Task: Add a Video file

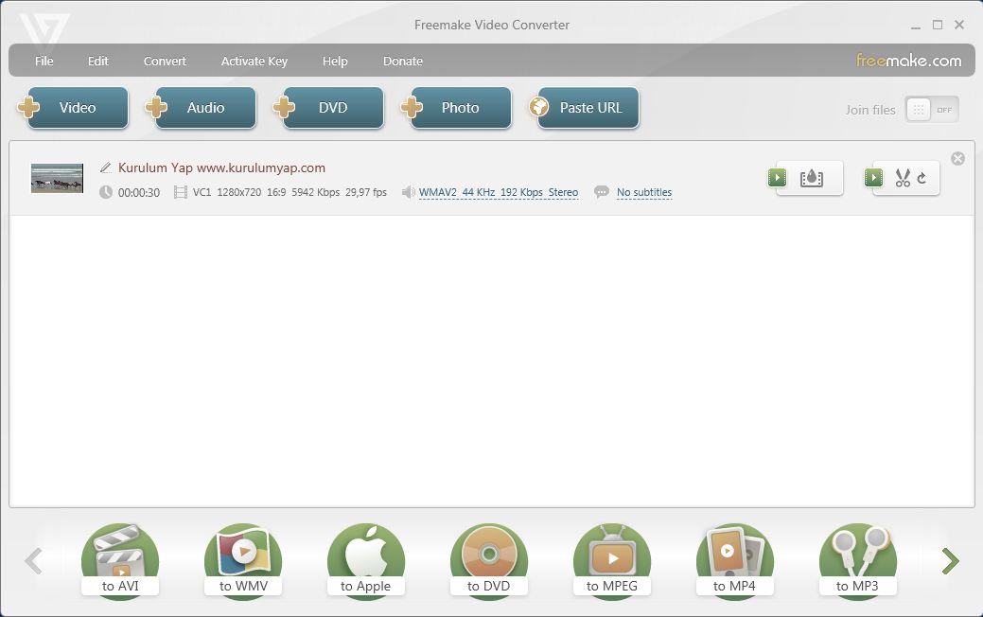Action: pos(74,108)
